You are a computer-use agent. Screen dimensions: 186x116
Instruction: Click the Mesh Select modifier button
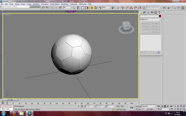click(145, 23)
